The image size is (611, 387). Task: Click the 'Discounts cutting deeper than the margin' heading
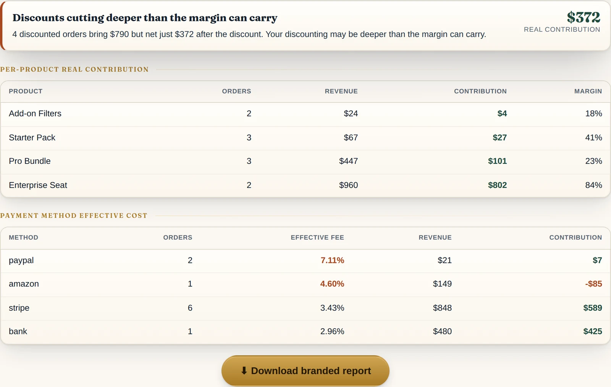point(145,18)
